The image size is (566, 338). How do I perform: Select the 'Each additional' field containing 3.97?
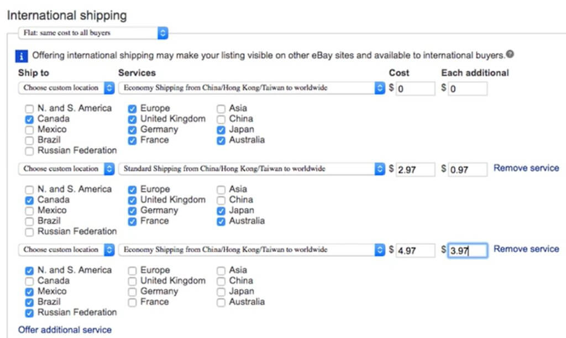coord(467,250)
